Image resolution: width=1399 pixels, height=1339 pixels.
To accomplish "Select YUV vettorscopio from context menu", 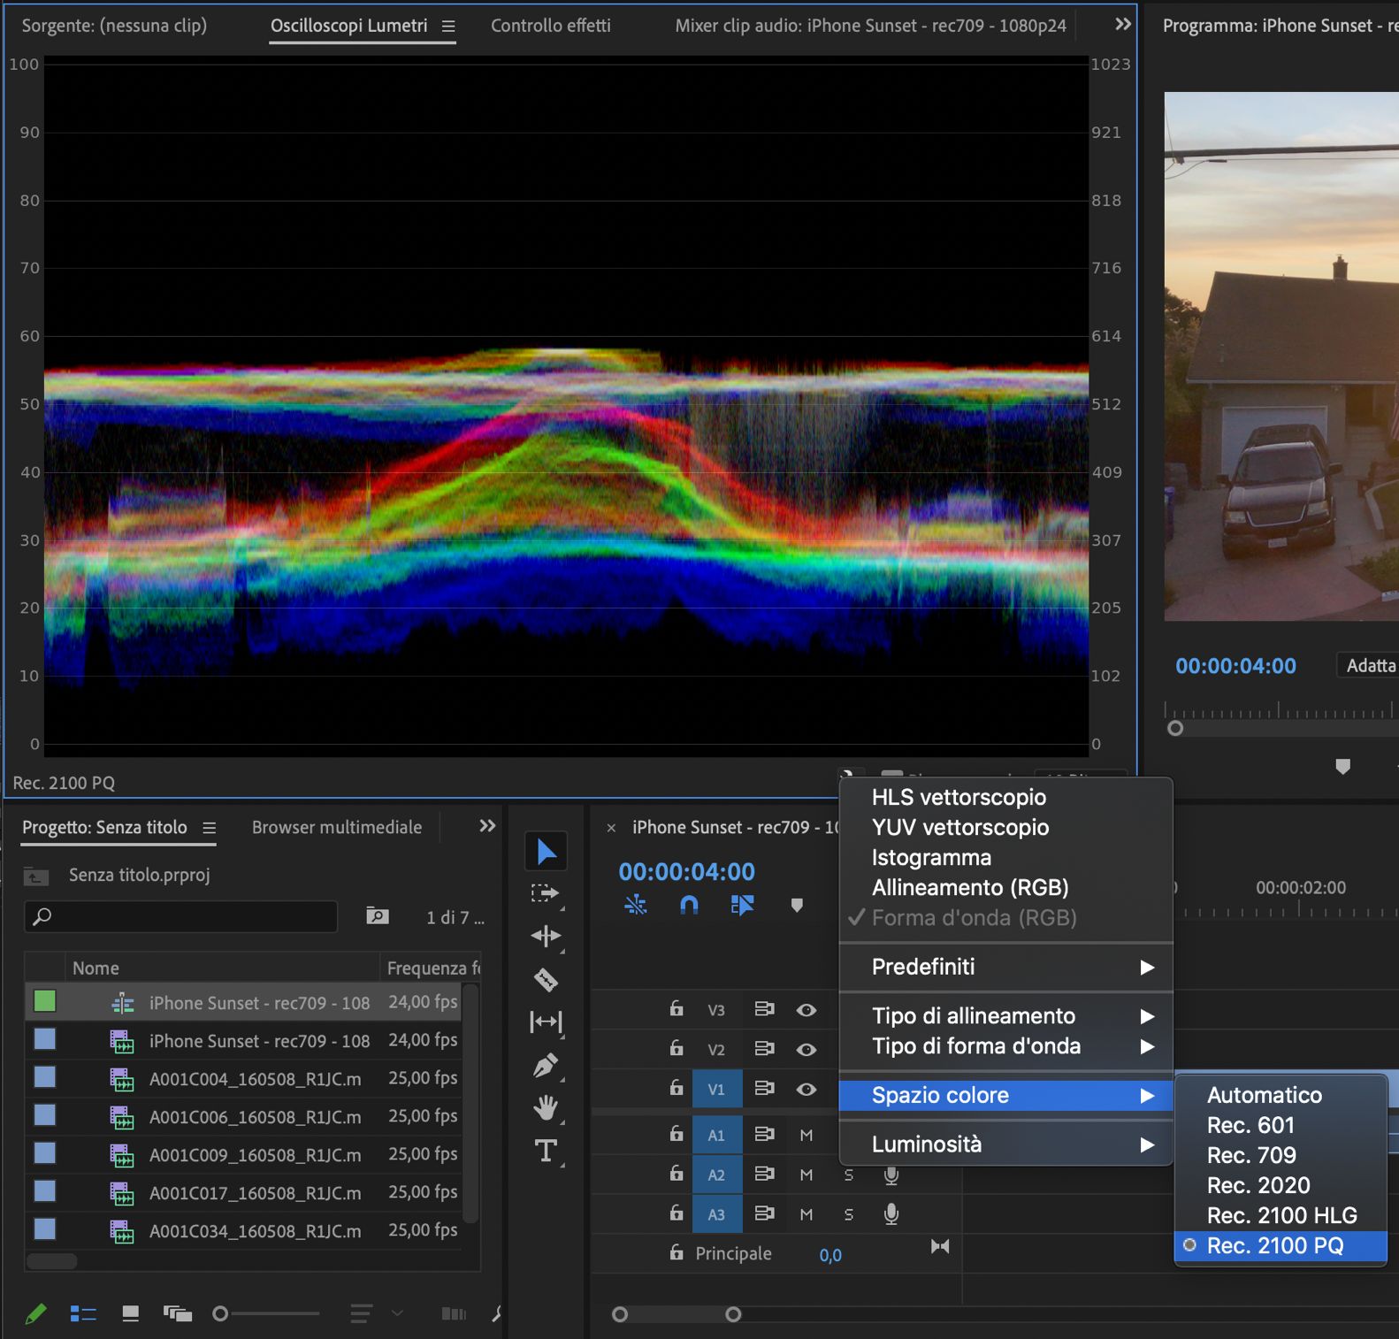I will tap(960, 827).
